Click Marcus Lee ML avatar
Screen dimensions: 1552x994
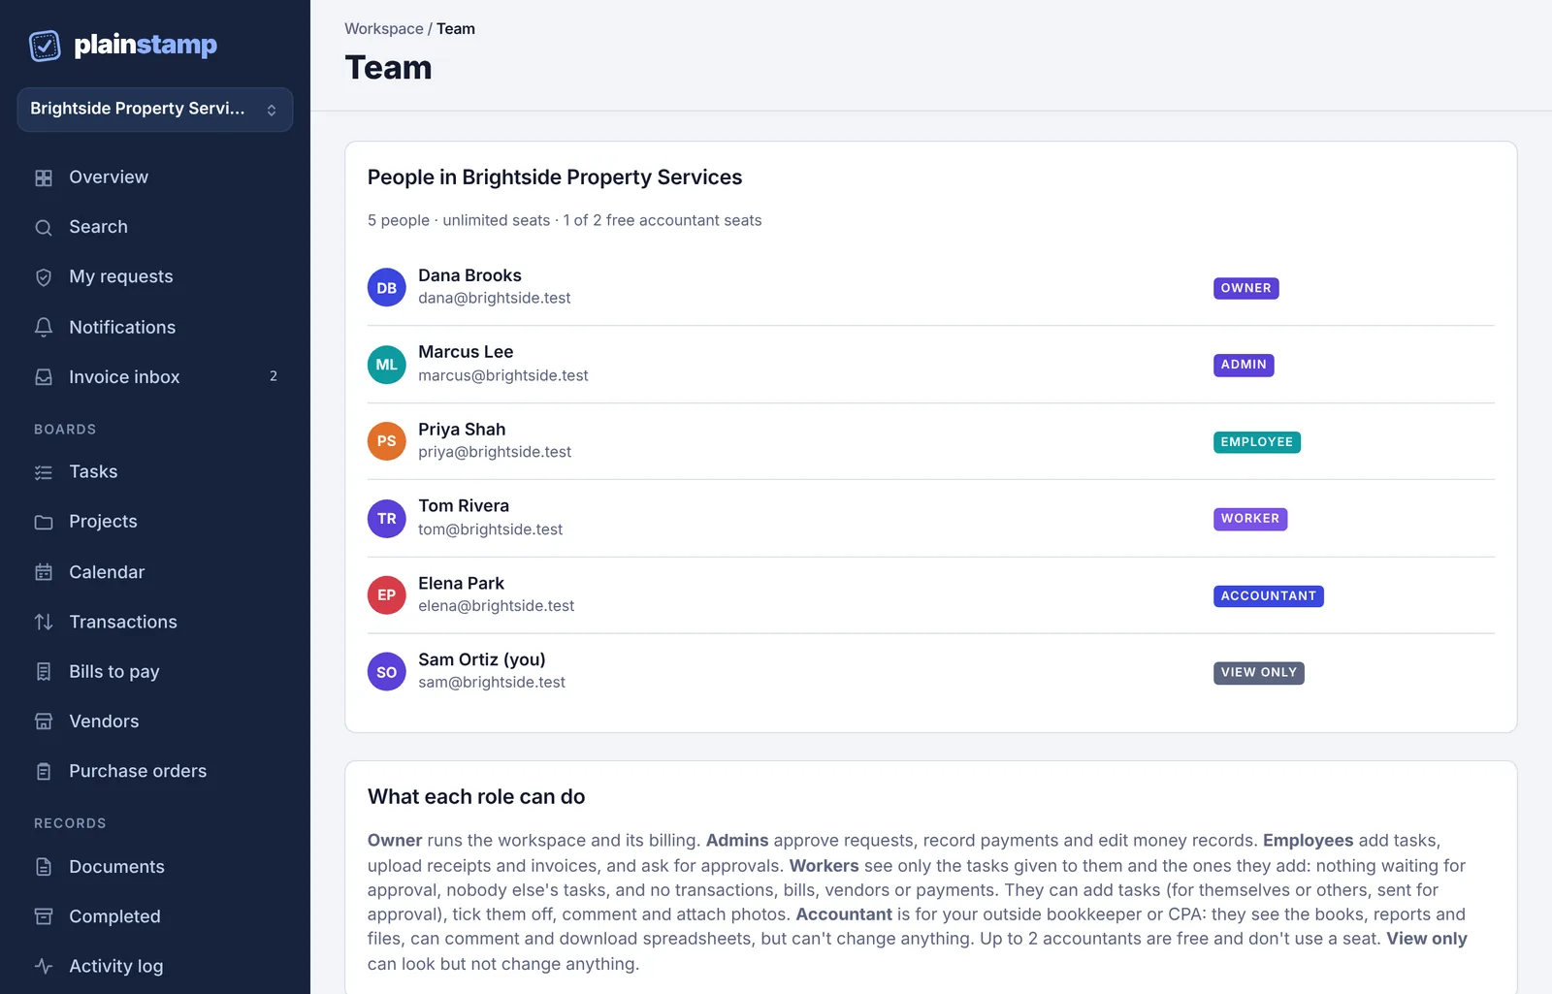pyautogui.click(x=387, y=365)
